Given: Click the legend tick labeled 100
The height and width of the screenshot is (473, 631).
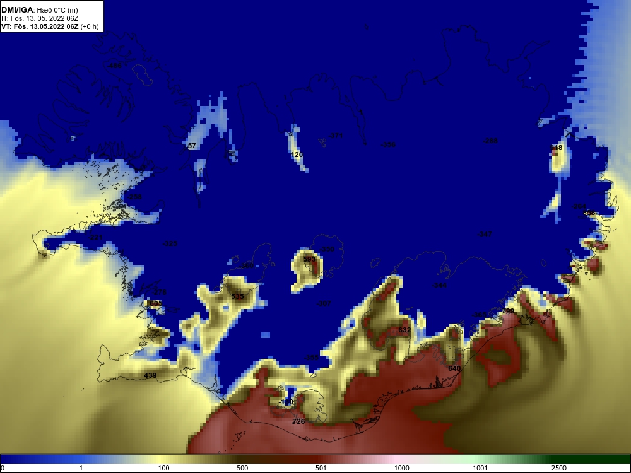Looking at the screenshot, I should [x=164, y=468].
